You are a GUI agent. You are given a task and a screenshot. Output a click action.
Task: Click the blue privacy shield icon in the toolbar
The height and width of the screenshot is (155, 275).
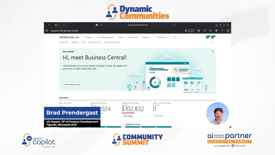tap(97, 25)
